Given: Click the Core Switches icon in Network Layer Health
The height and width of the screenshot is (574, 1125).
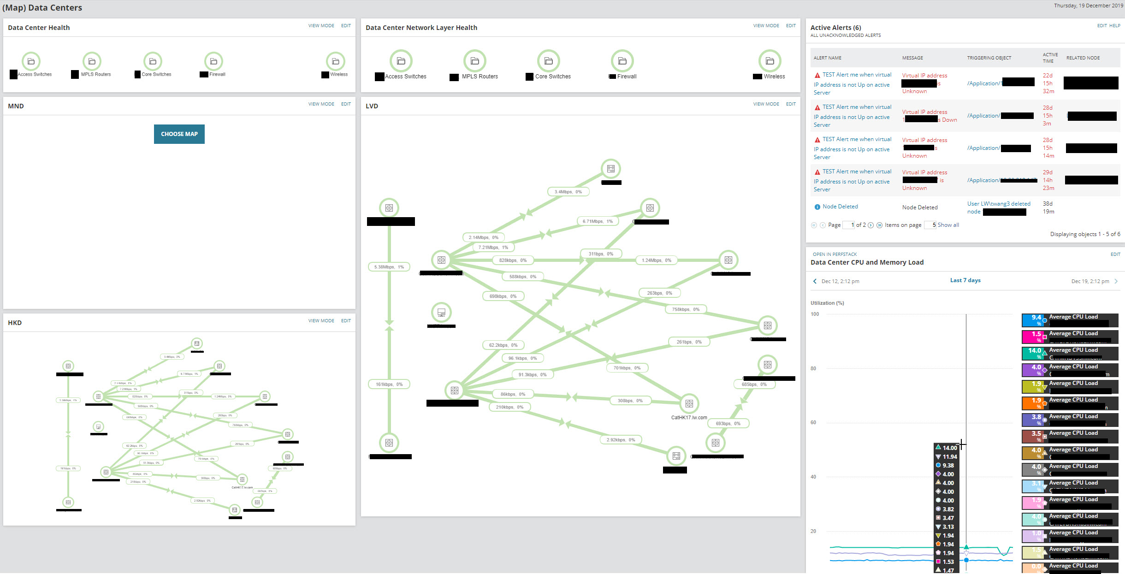Looking at the screenshot, I should pos(548,61).
